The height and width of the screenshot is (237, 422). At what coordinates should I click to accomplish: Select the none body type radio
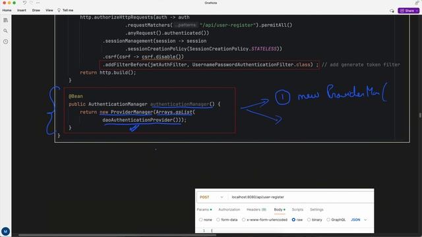[200, 220]
